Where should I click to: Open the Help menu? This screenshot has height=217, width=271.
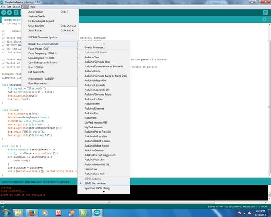(32, 7)
